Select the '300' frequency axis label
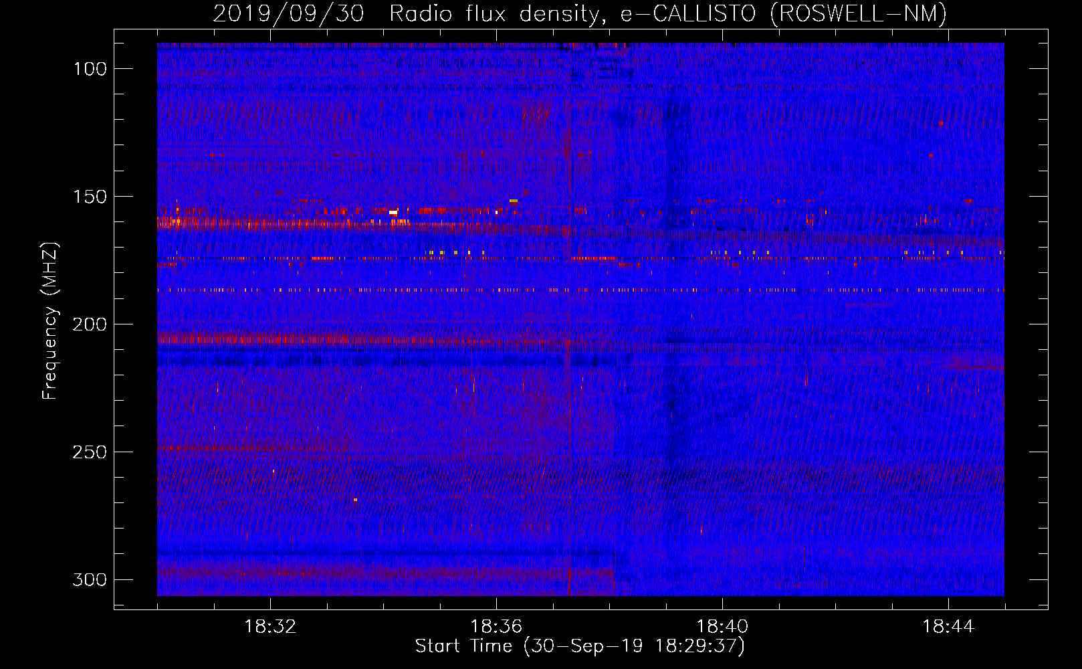 [89, 579]
